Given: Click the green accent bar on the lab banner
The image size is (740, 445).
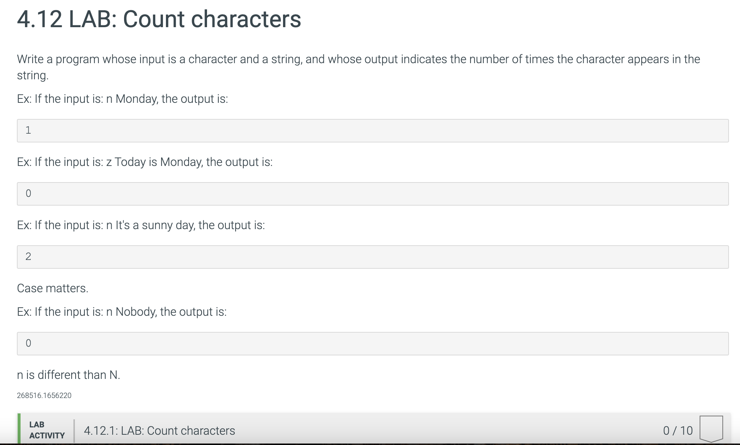Looking at the screenshot, I should pos(19,428).
